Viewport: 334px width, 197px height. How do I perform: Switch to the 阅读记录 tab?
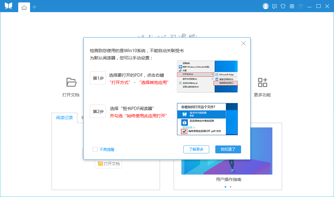(x=64, y=118)
